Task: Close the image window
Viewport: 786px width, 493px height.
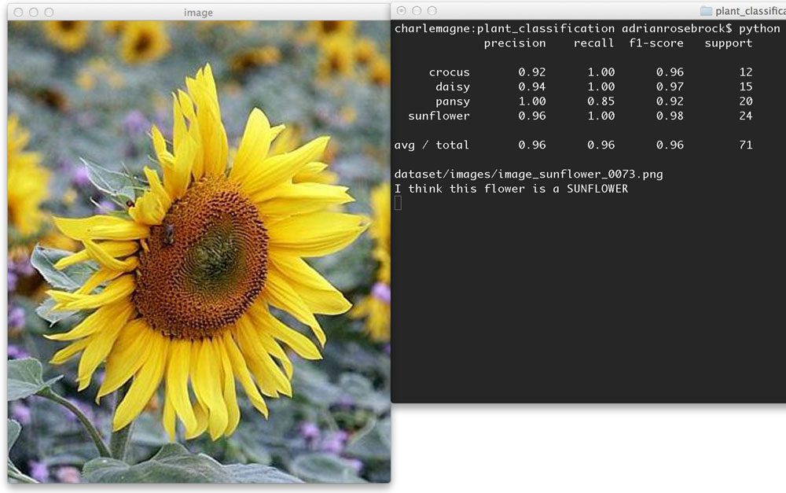Action: pos(18,12)
